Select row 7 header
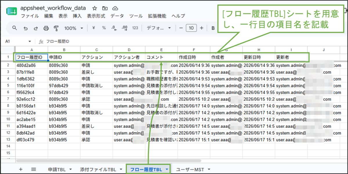The height and width of the screenshot is (174, 348). [x=8, y=99]
